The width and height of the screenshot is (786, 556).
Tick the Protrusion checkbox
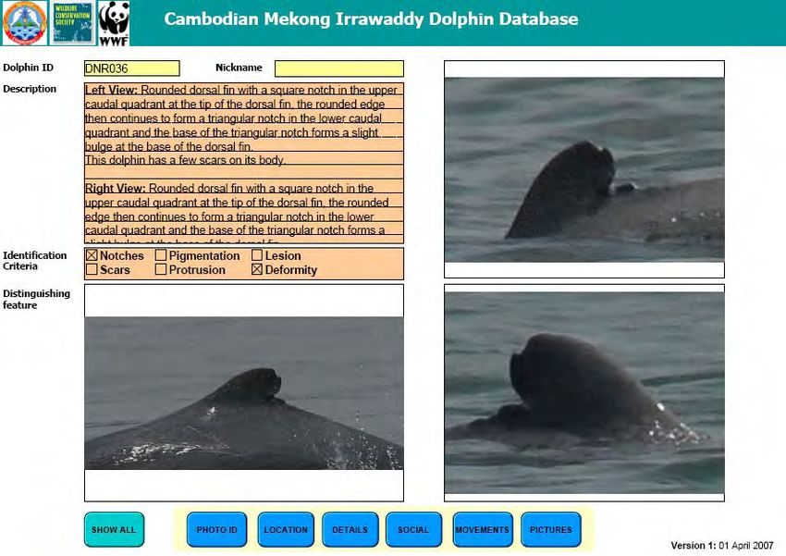tap(161, 270)
